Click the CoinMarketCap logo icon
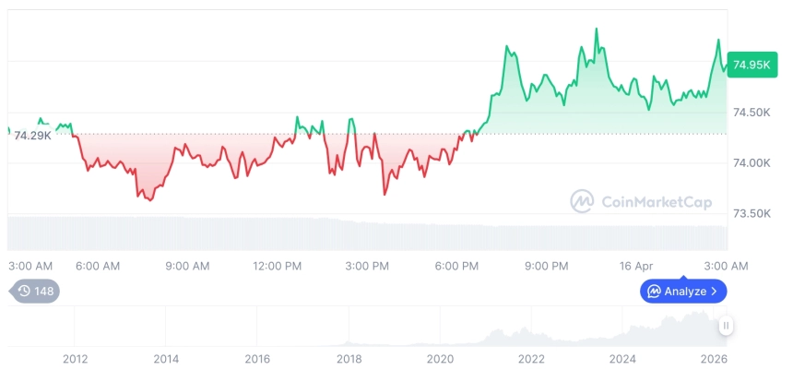This screenshot has height=370, width=793. click(582, 201)
